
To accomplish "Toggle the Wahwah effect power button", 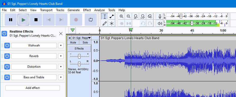I will point(7,45).
